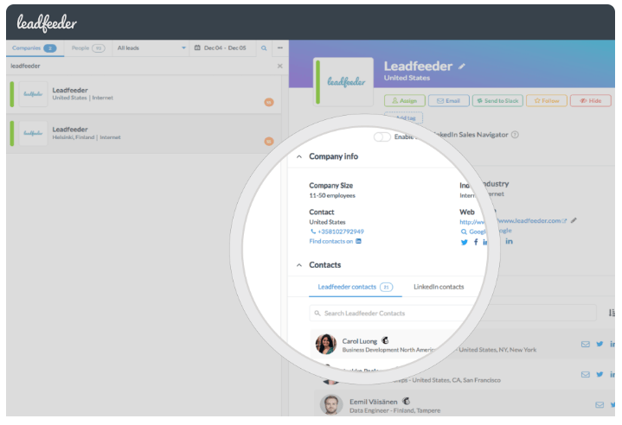Viewport: 622px width, 425px height.
Task: Collapse the Company info section
Action: 299,156
